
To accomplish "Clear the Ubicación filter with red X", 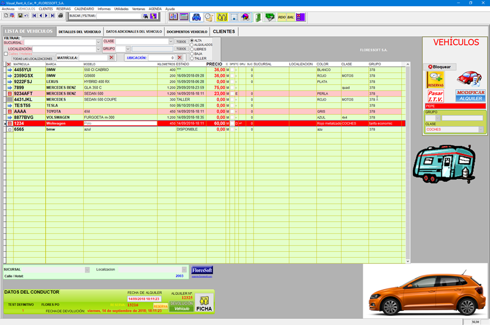I will point(179,57).
